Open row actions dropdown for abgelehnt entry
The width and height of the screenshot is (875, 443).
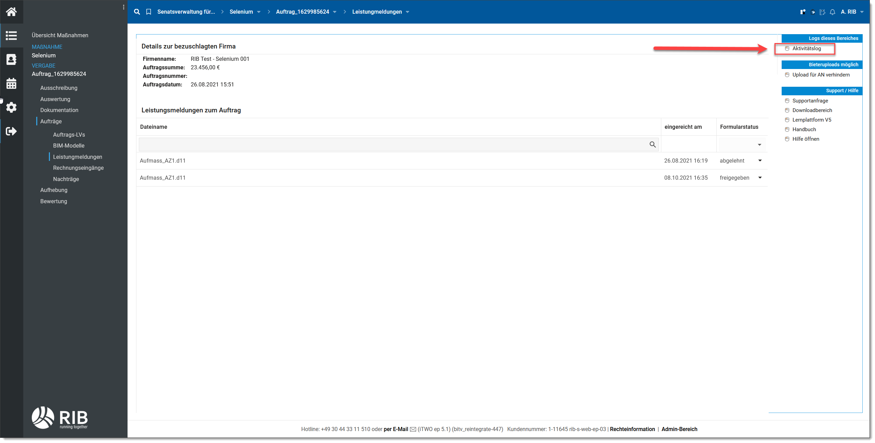pos(760,161)
